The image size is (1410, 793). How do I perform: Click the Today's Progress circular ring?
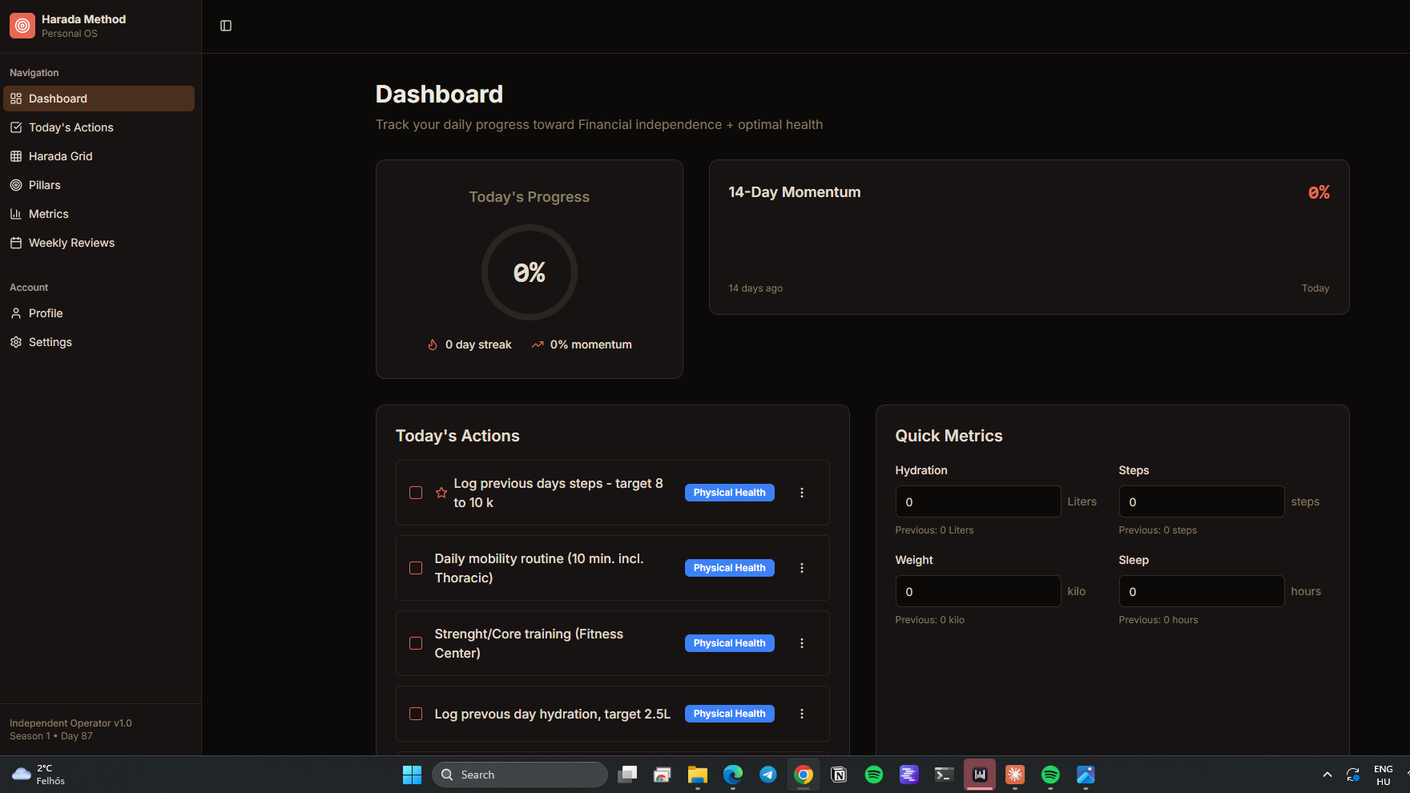tap(530, 272)
